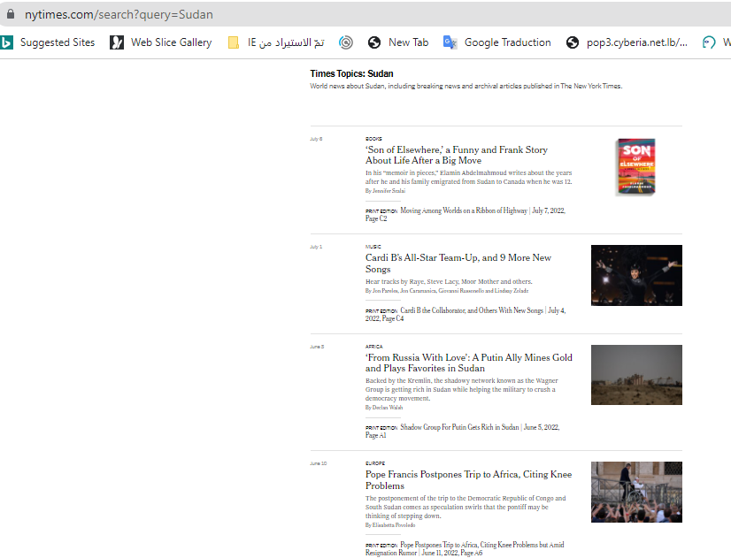Image resolution: width=731 pixels, height=558 pixels.
Task: Click the Sudan gold mine photo thumbnail
Action: [x=636, y=374]
